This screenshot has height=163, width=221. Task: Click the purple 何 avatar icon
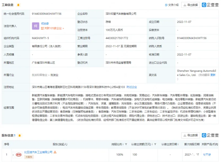tap(36, 26)
